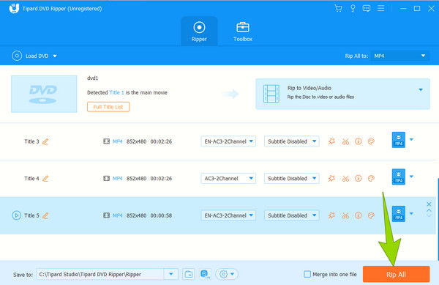The height and width of the screenshot is (285, 439).
Task: Open Title 4 palette enhance icon
Action: click(x=371, y=179)
